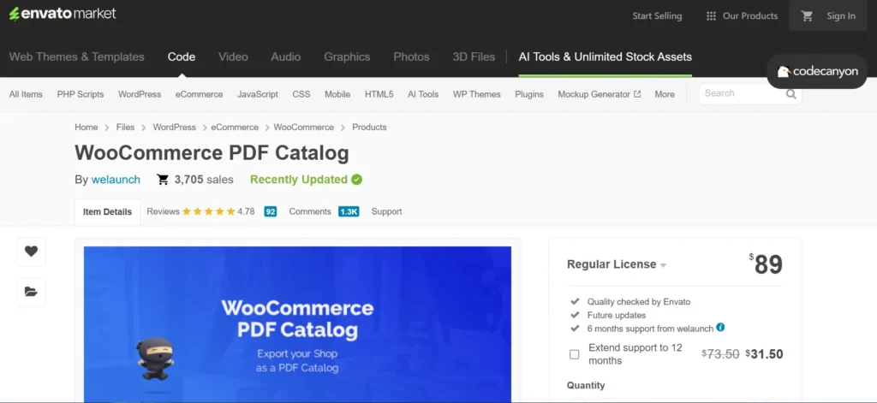Open the shopping cart icon in header

[807, 16]
